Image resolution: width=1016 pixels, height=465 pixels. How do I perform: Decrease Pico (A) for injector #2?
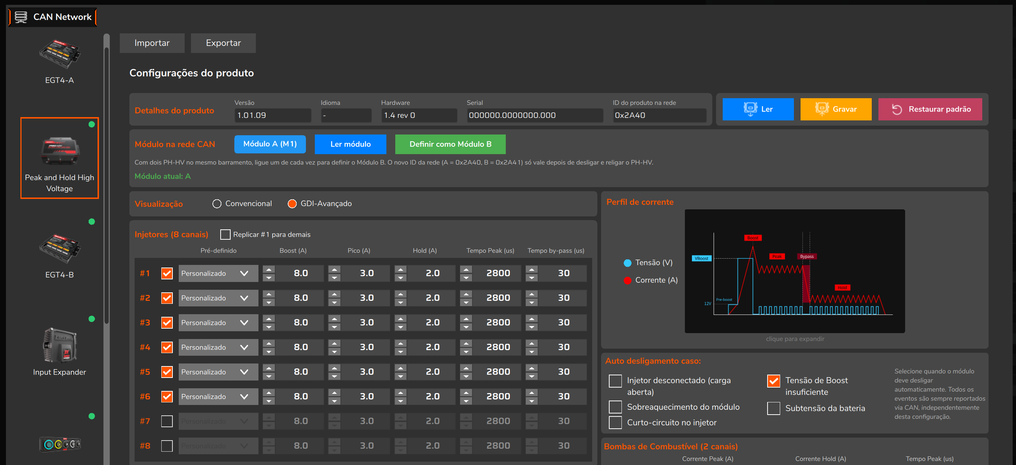334,302
